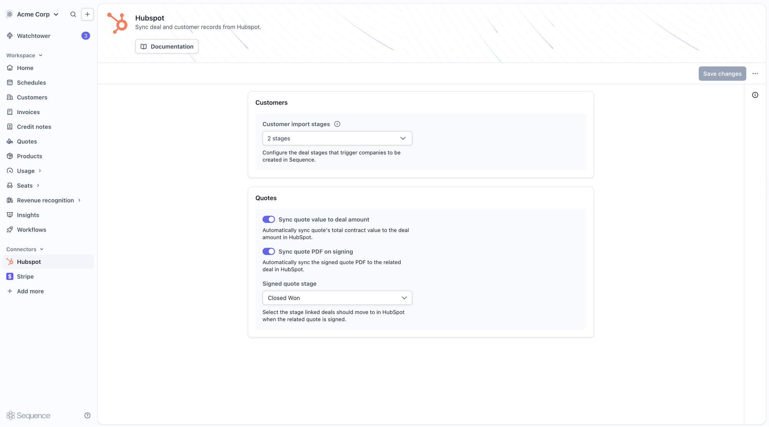Click the Credit notes icon
The image size is (769, 427).
[x=10, y=126]
